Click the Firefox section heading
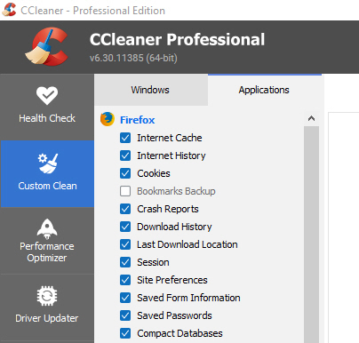The image size is (359, 343). pyautogui.click(x=138, y=120)
